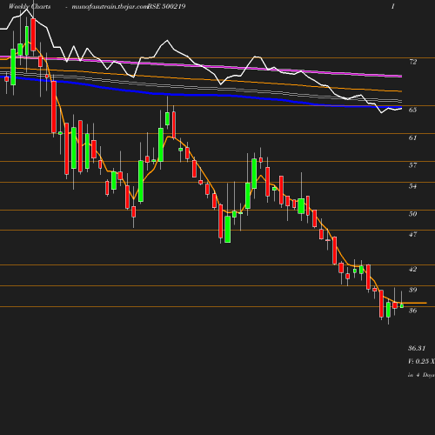
Task: Click the 47 price axis label
Action: 412,234
